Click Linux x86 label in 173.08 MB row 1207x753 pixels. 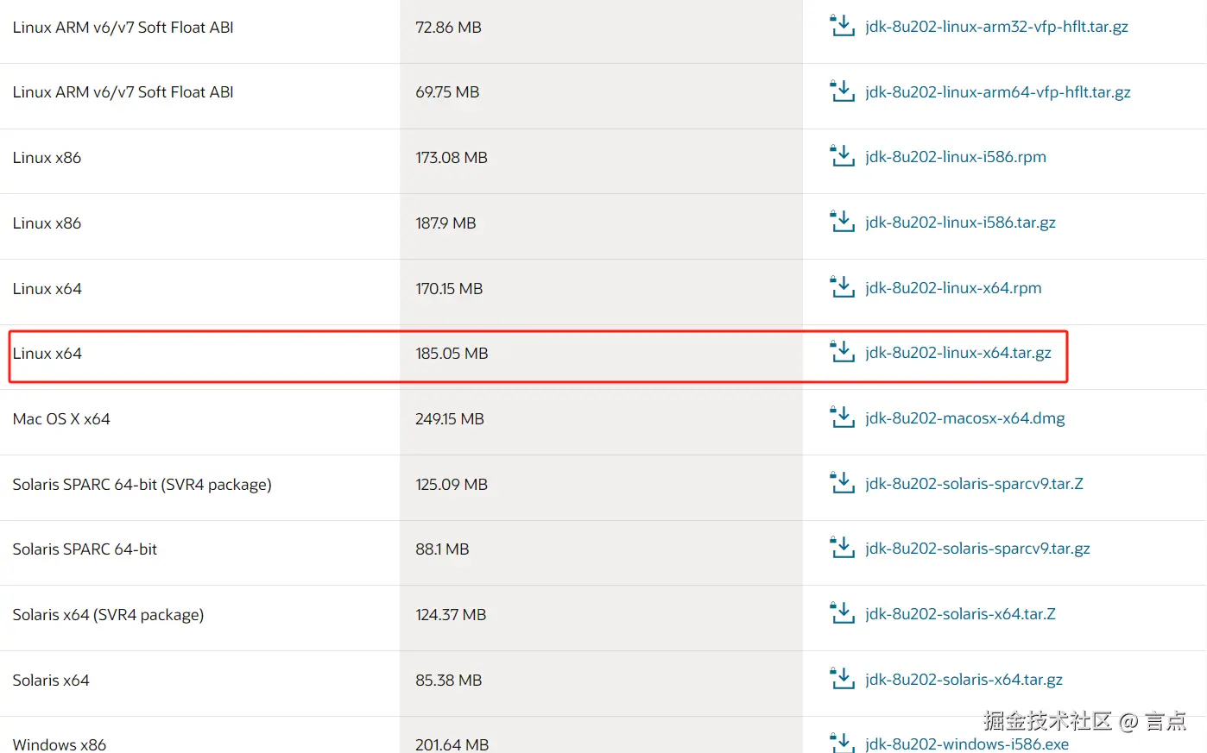tap(47, 158)
